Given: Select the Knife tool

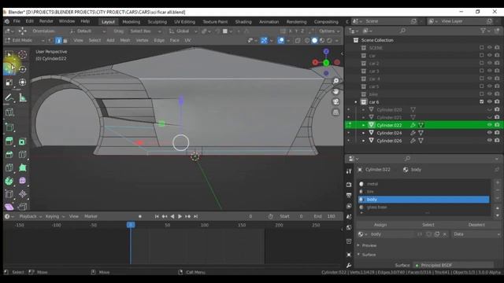Looking at the screenshot, I should [x=9, y=167].
